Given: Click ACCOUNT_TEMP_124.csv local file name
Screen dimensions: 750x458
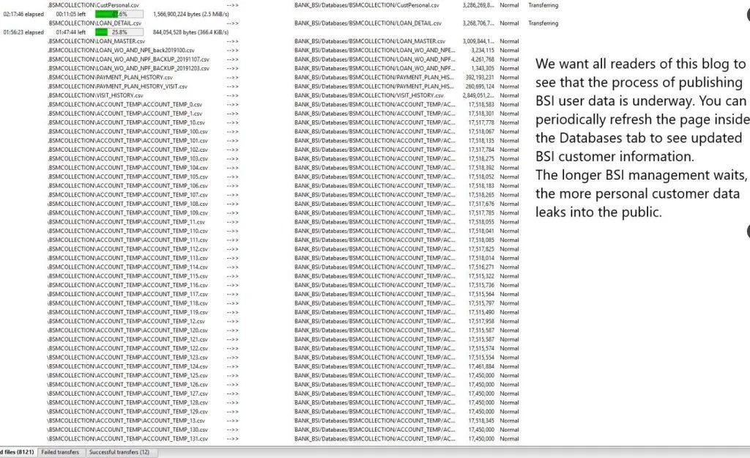Looking at the screenshot, I should pos(127,366).
